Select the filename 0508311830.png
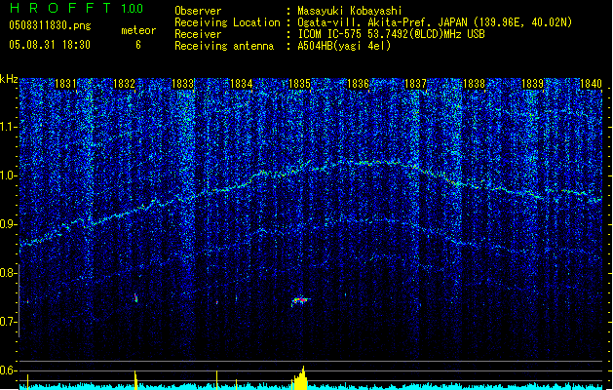This screenshot has height=390, width=613. 50,25
